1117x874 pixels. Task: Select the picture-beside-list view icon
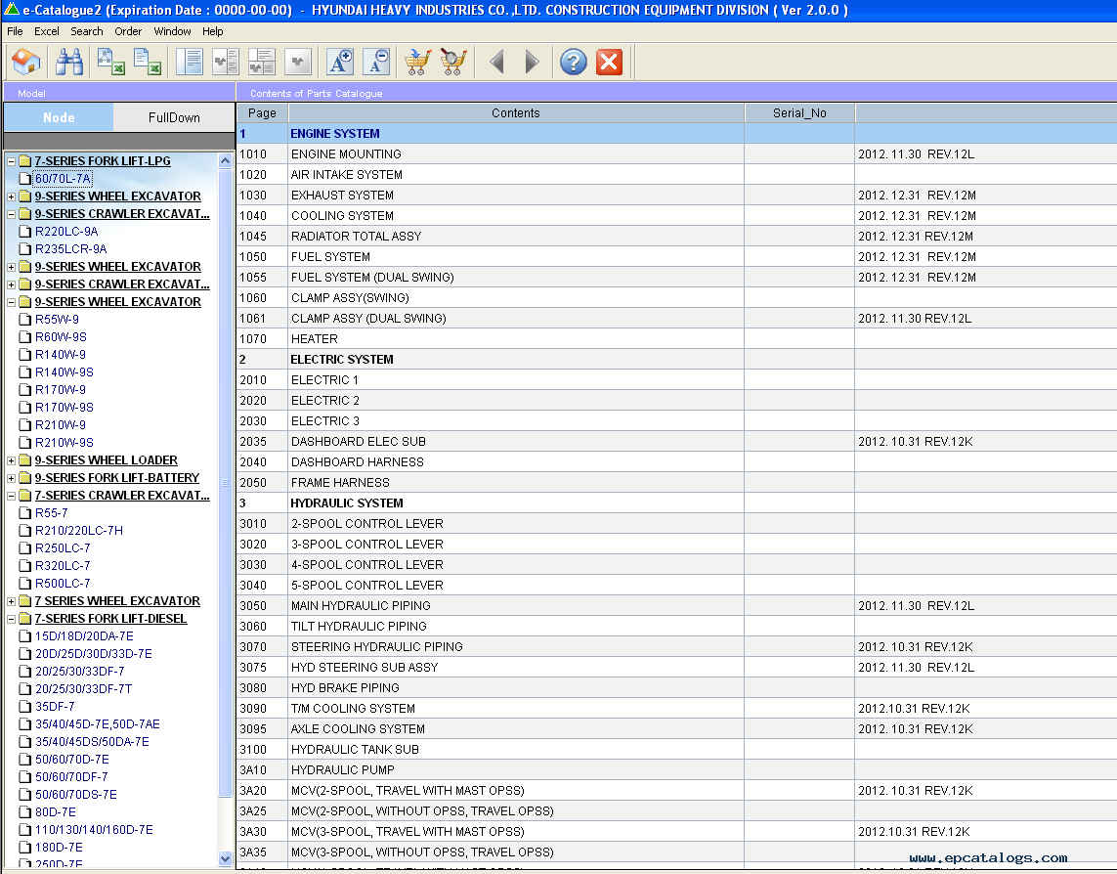[x=226, y=62]
